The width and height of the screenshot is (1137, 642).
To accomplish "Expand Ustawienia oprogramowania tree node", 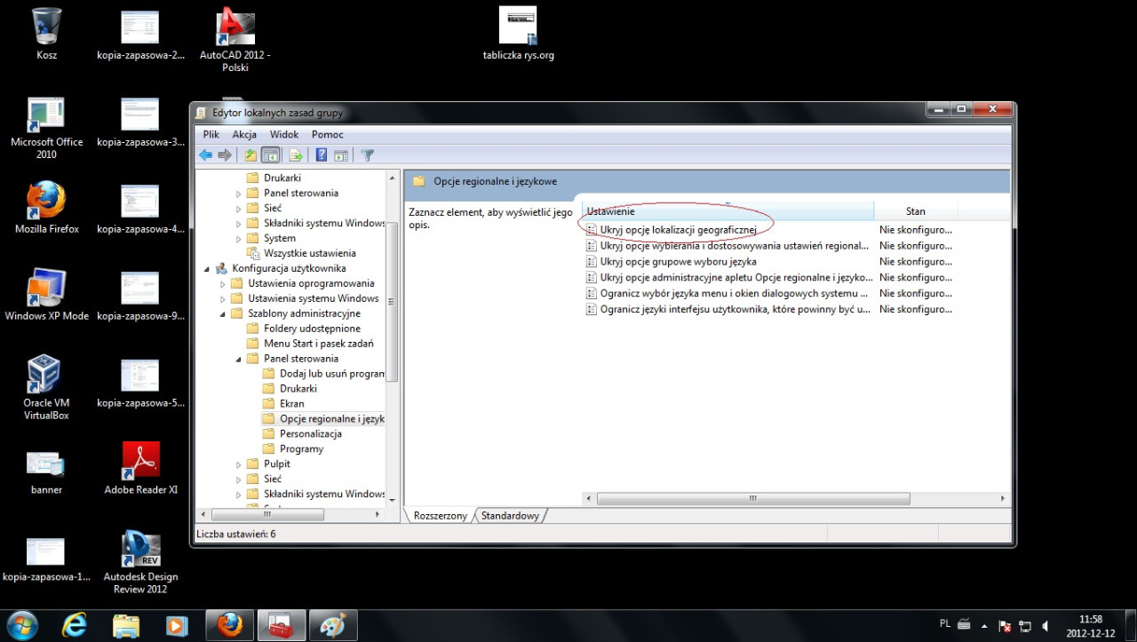I will tap(223, 283).
